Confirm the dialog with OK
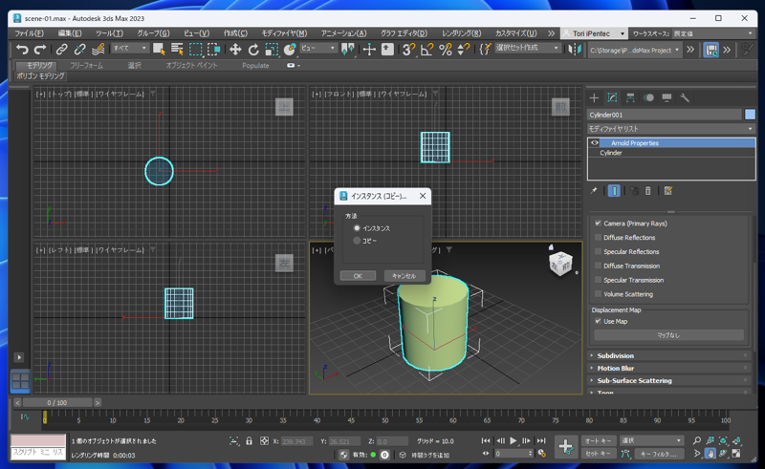765x469 pixels. 358,276
